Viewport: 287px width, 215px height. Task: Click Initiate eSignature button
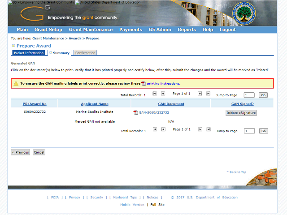241,113
